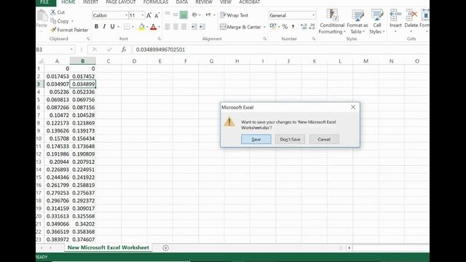The image size is (466, 262).
Task: Toggle Bold formatting
Action: pos(96,27)
